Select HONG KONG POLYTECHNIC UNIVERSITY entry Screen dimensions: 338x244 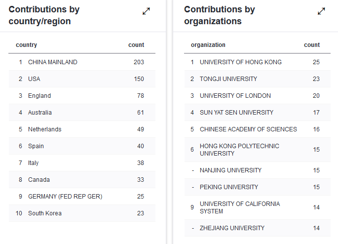(x=239, y=150)
